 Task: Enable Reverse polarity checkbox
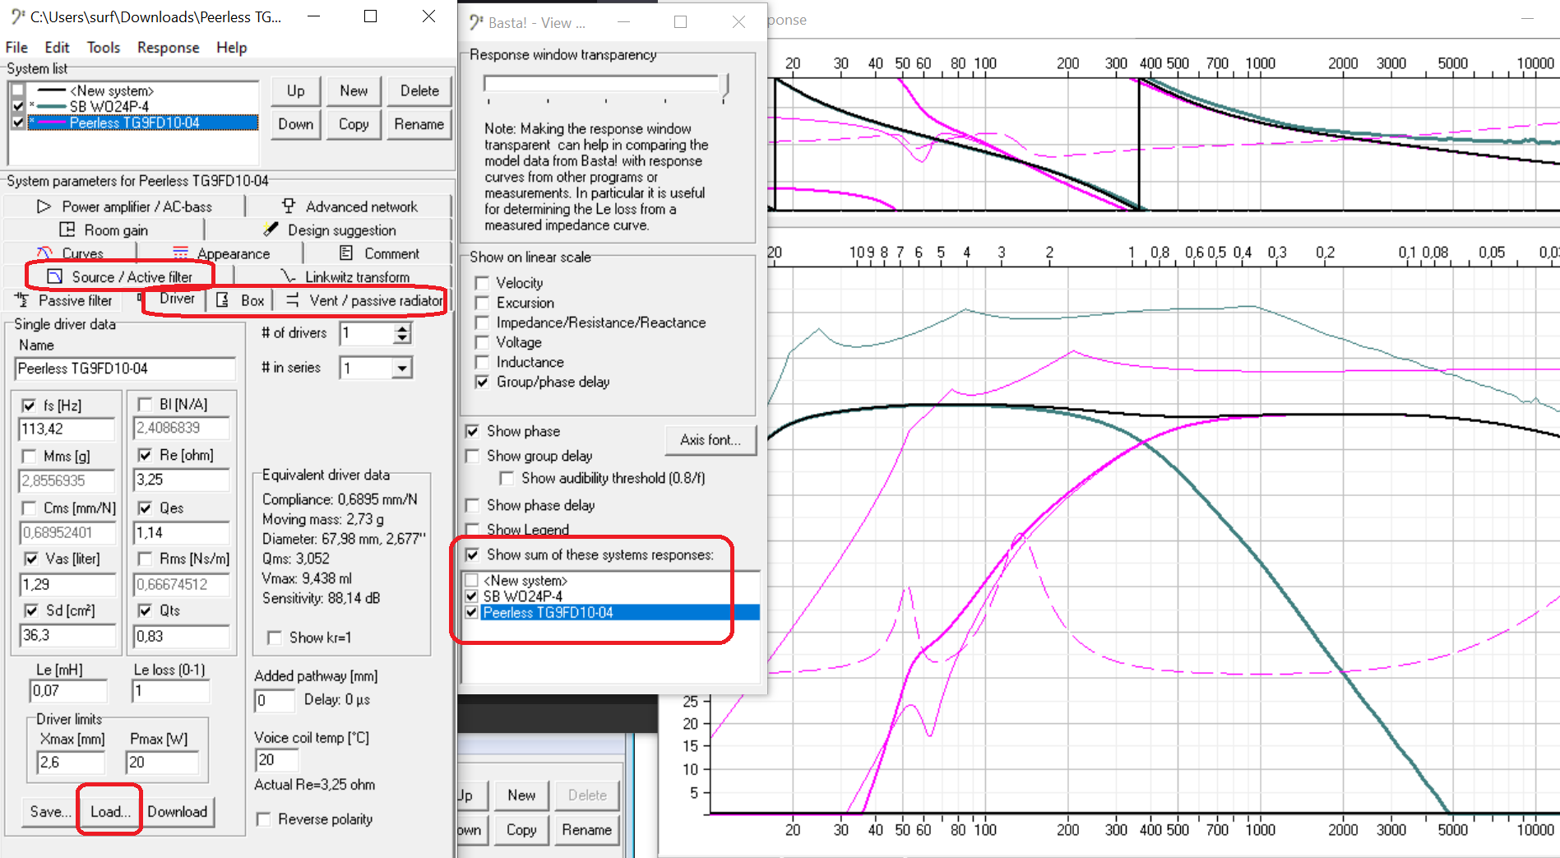tap(264, 819)
